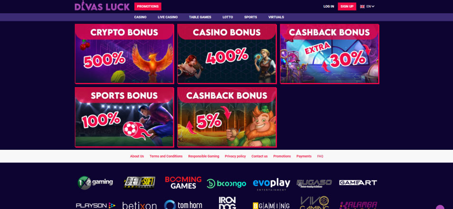This screenshot has width=453, height=209.
Task: Select the Fugaso provider logo
Action: (x=314, y=183)
